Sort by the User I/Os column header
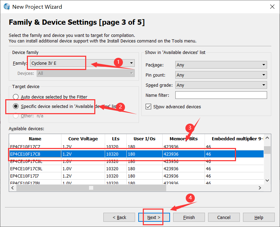Screen dimensions: 280x227 click(x=145, y=139)
